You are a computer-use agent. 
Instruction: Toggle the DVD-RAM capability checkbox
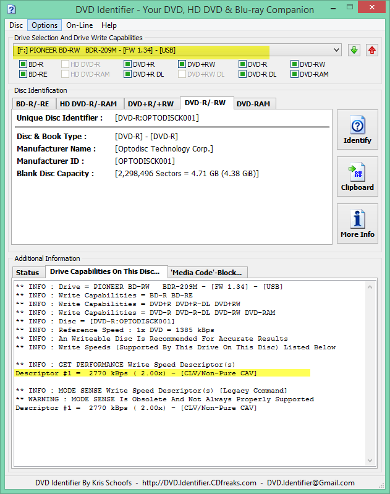coord(294,74)
